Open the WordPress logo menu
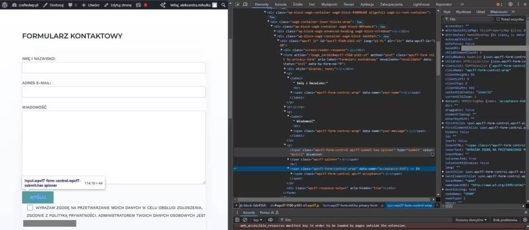The height and width of the screenshot is (230, 529). 5,5
